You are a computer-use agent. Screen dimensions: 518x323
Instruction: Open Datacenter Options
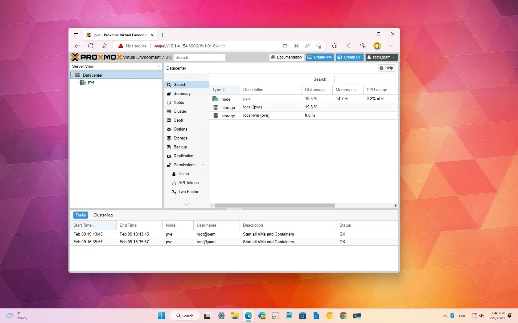click(180, 129)
